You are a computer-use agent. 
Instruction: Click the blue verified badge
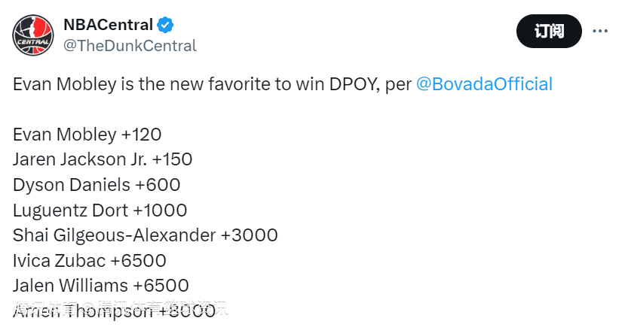click(x=166, y=25)
